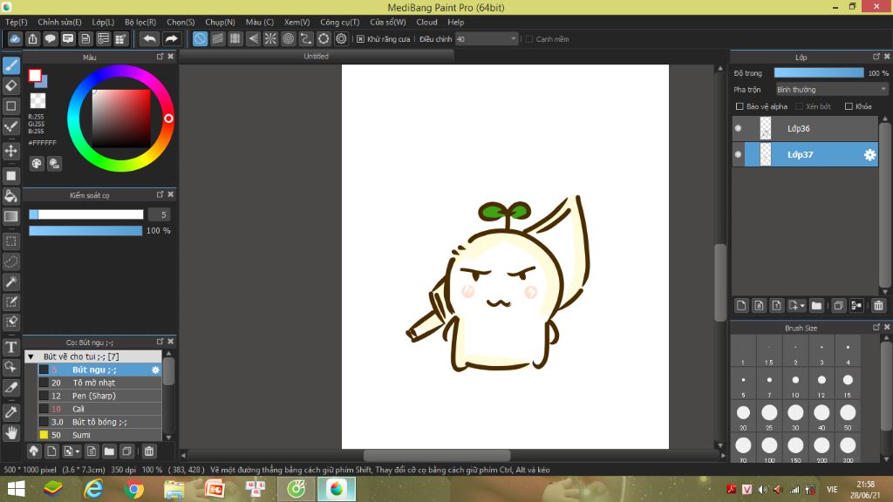This screenshot has width=893, height=502.
Task: Select the Magic Wand tool
Action: pyautogui.click(x=10, y=282)
